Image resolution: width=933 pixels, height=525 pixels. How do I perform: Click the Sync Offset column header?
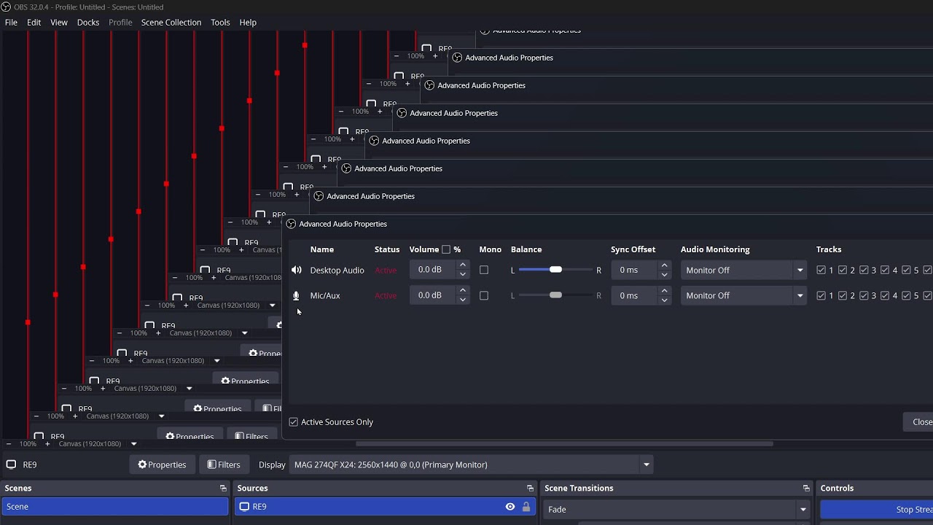[633, 249]
